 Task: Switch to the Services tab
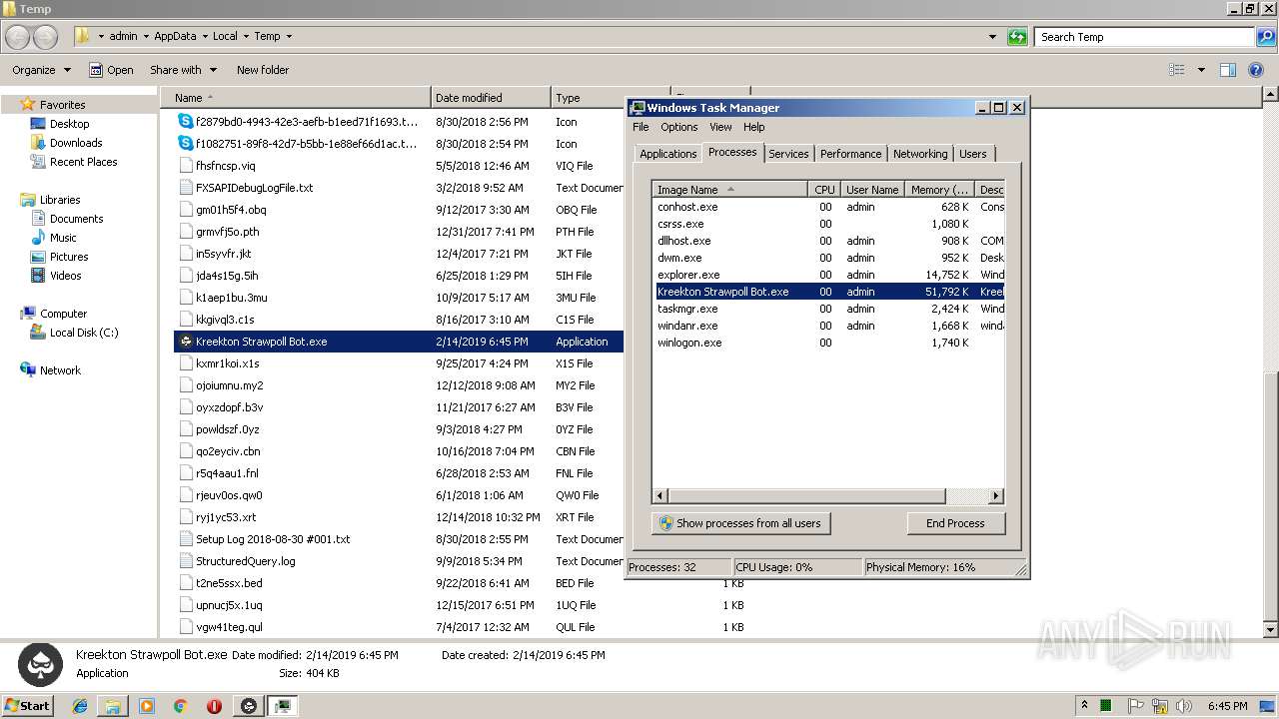point(788,154)
